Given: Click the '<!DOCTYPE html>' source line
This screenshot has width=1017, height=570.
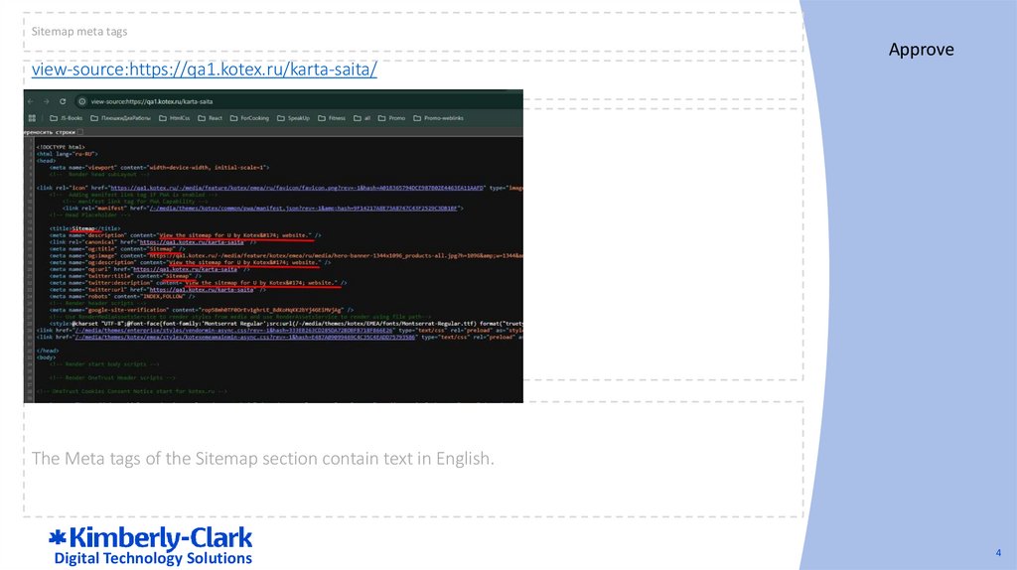Looking at the screenshot, I should pos(61,147).
